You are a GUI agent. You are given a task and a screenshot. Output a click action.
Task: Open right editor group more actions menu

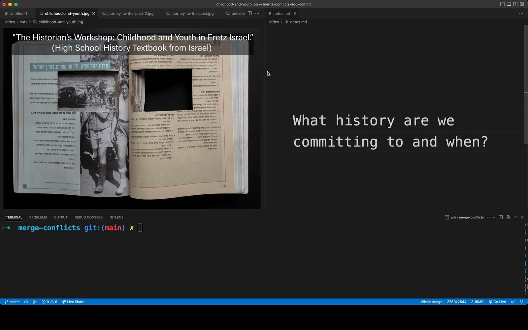coord(521,14)
